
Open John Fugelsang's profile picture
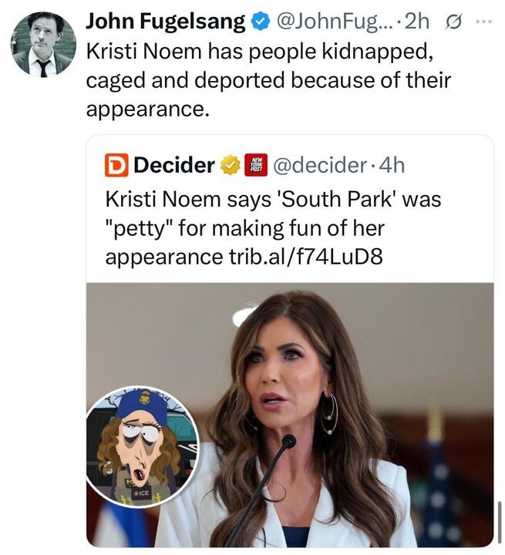43,44
